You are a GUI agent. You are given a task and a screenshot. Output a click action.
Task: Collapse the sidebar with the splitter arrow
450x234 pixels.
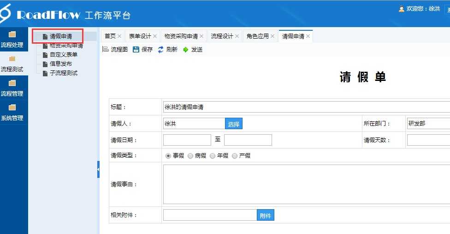pyautogui.click(x=98, y=169)
